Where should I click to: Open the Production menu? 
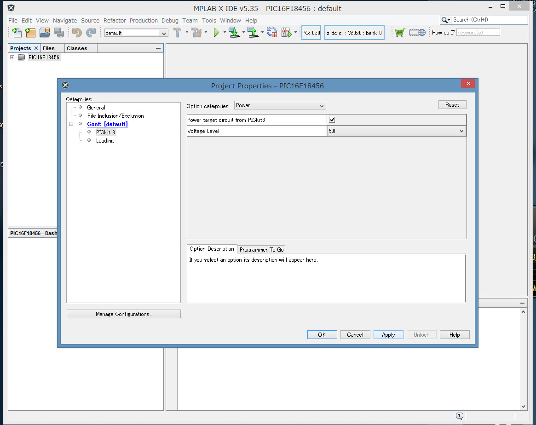(x=144, y=21)
